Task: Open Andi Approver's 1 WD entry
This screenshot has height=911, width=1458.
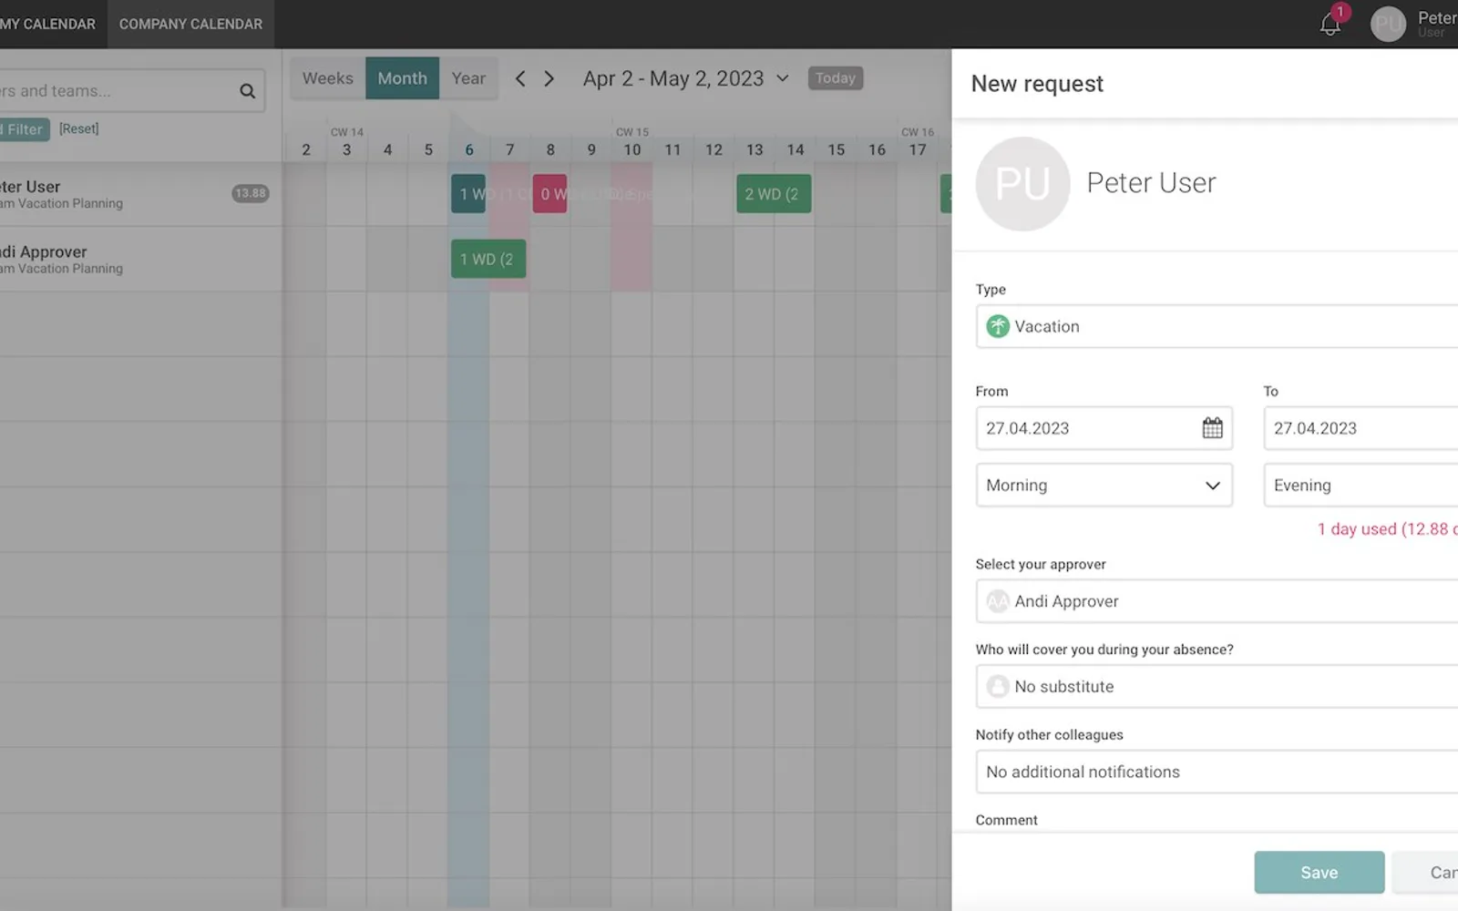Action: click(488, 259)
